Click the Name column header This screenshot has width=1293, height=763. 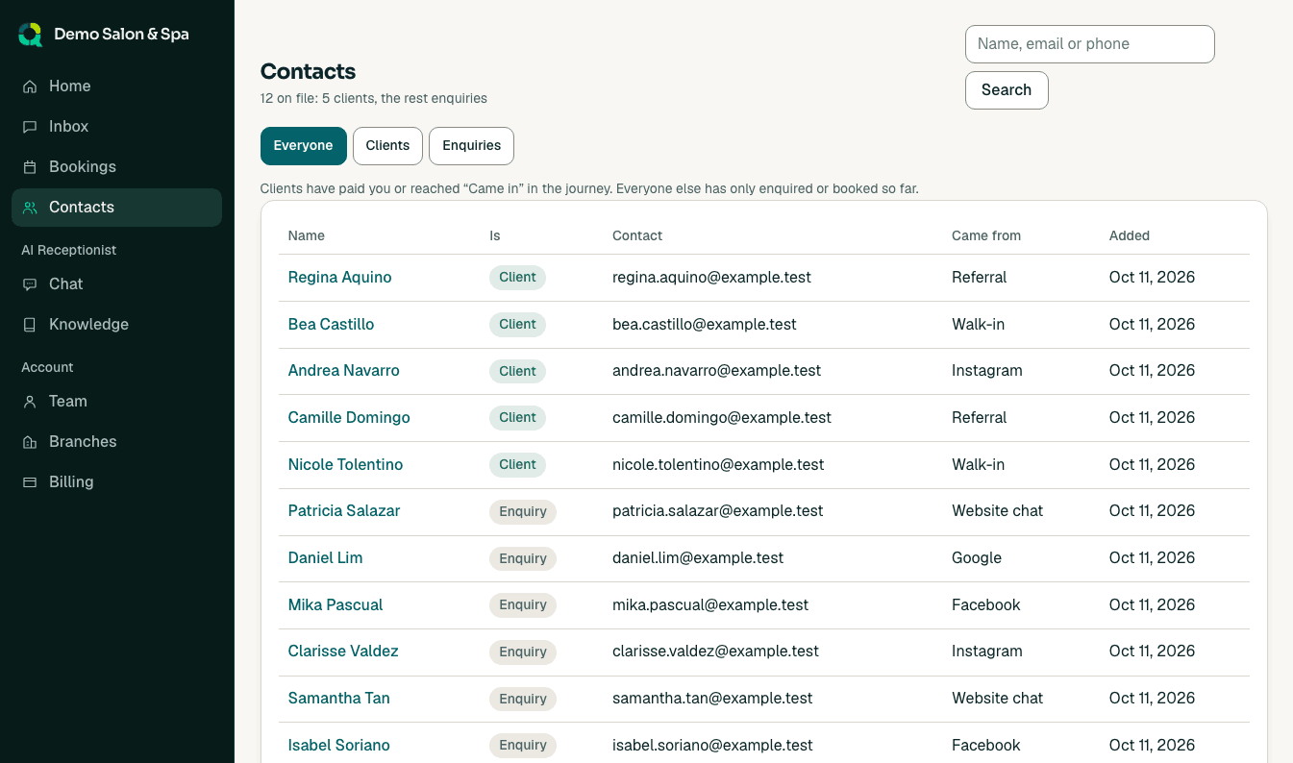point(307,235)
